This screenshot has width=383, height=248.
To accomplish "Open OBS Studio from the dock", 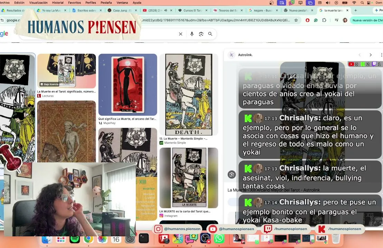I will coord(205,238).
